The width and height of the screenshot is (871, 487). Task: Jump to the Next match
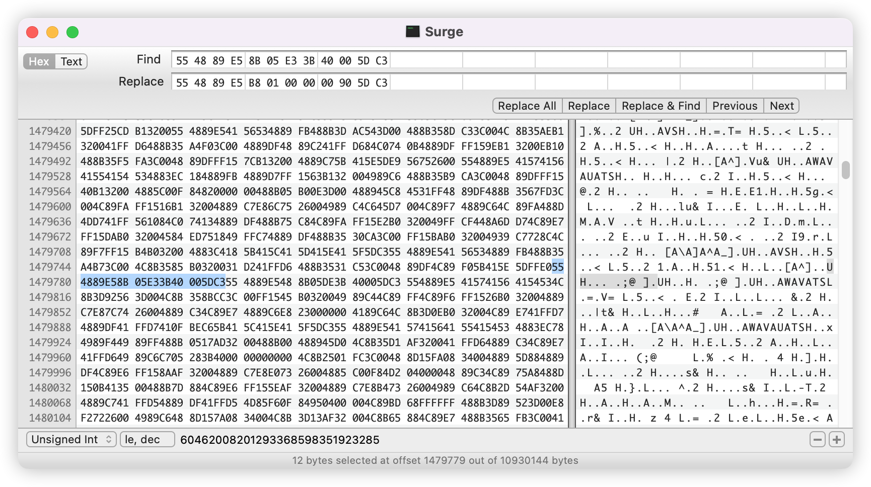781,106
